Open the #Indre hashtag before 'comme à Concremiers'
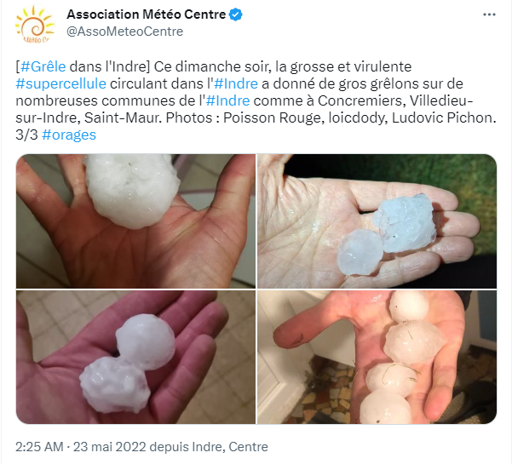512x464 pixels. pyautogui.click(x=228, y=100)
